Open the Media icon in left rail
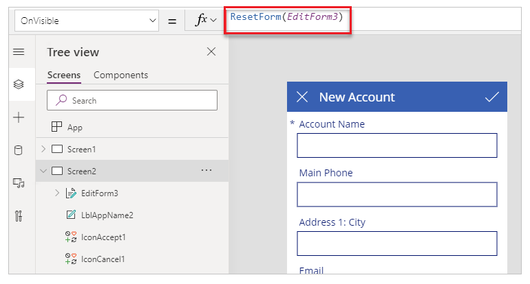This screenshot has height=284, width=530. 19,183
